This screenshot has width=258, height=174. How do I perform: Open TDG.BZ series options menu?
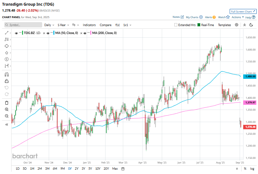click(x=20, y=32)
